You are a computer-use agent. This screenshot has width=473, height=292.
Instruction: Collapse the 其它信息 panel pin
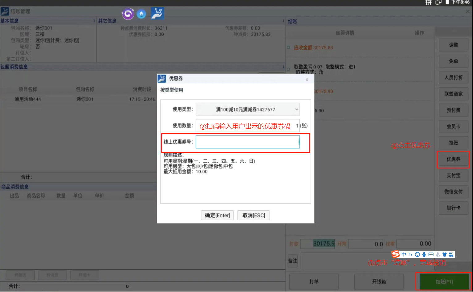pyautogui.click(x=283, y=21)
